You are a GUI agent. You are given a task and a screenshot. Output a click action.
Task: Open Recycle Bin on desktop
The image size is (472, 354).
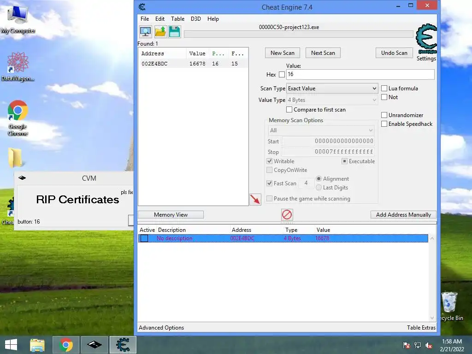pyautogui.click(x=450, y=306)
